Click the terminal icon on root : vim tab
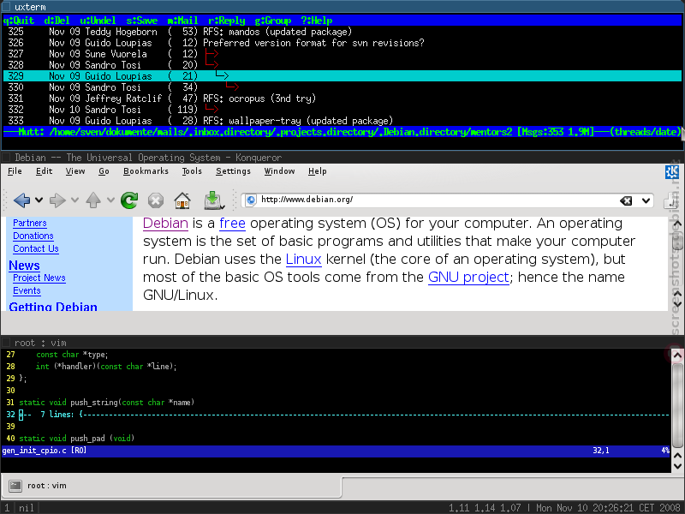Screen dimensions: 685x514 coord(15,486)
